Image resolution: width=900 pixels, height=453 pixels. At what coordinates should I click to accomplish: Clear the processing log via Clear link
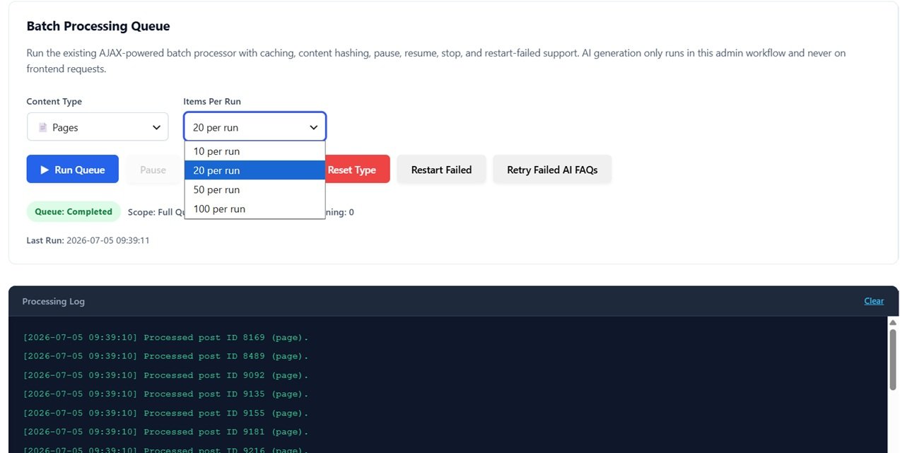(x=874, y=301)
